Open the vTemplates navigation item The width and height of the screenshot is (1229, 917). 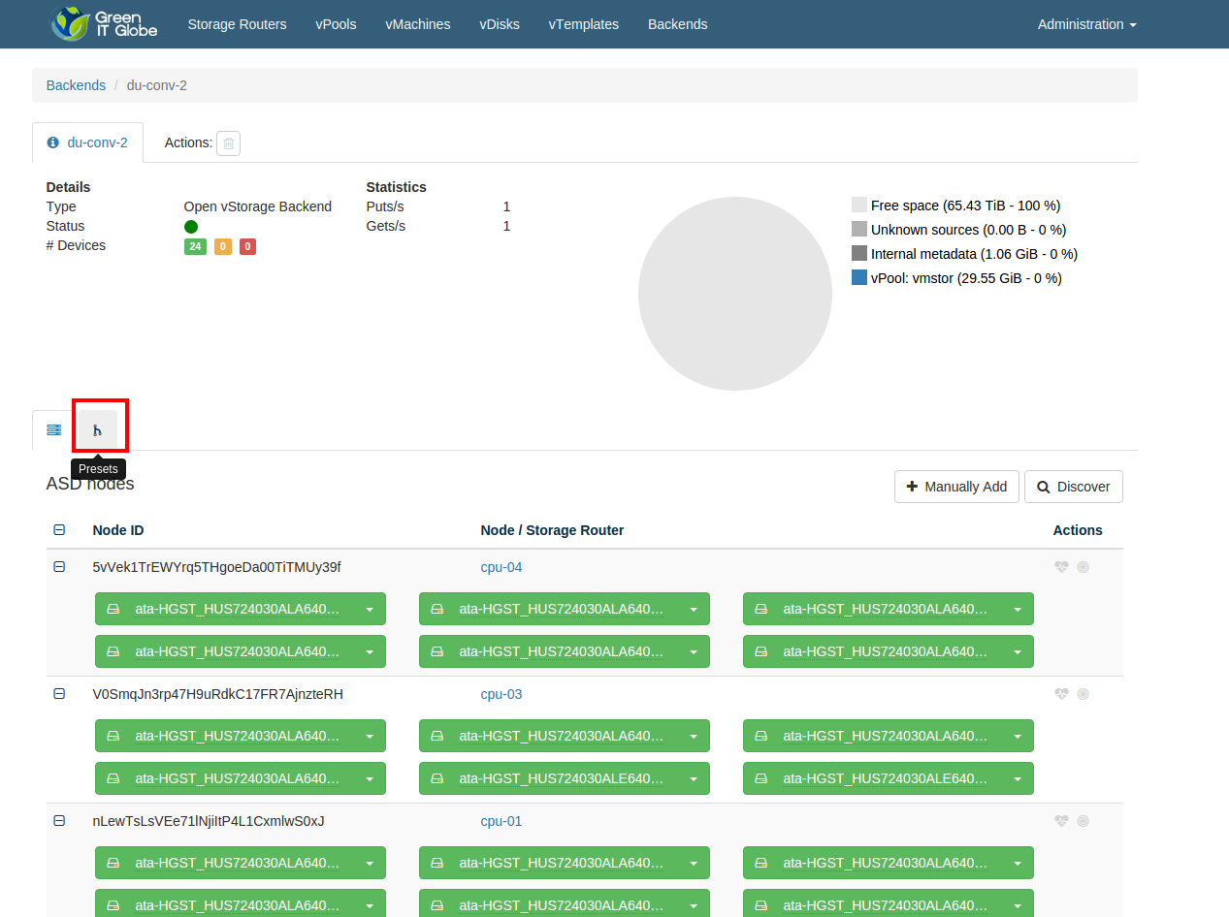tap(583, 24)
